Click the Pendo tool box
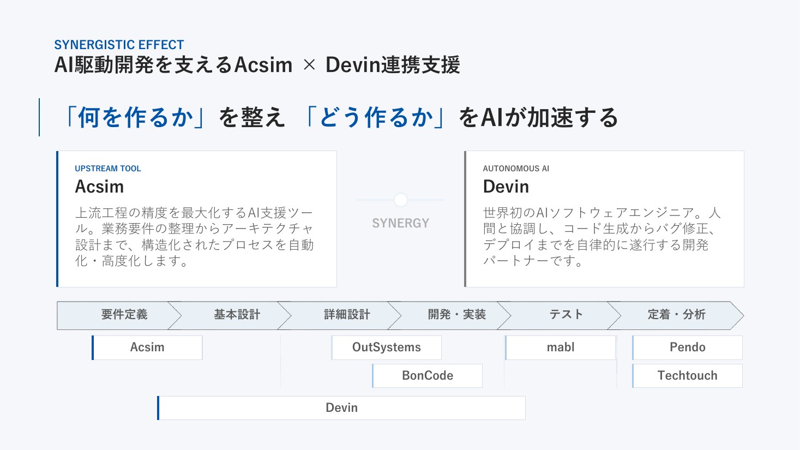 tap(688, 347)
